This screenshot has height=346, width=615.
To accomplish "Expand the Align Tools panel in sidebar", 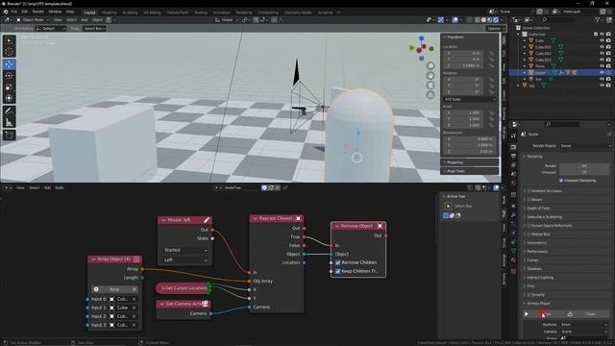I will [470, 171].
